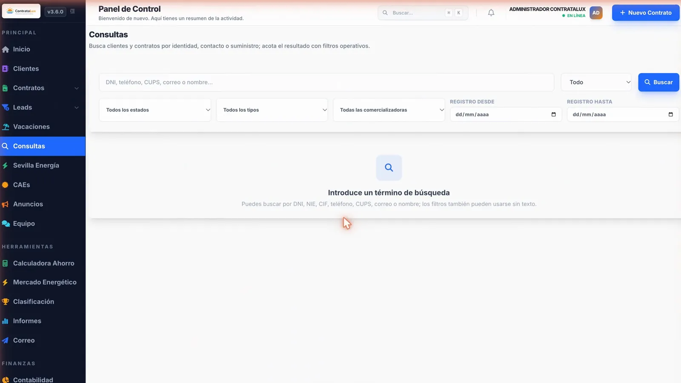The height and width of the screenshot is (383, 681).
Task: Click the Registro Hasta date field
Action: (x=623, y=114)
